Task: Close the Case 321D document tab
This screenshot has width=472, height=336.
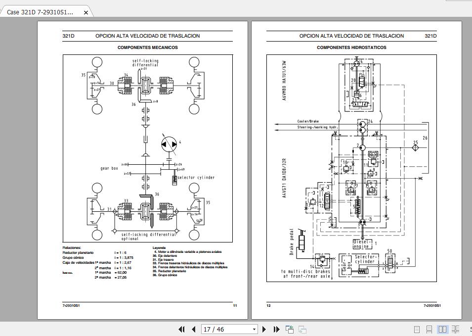Action: click(x=86, y=12)
